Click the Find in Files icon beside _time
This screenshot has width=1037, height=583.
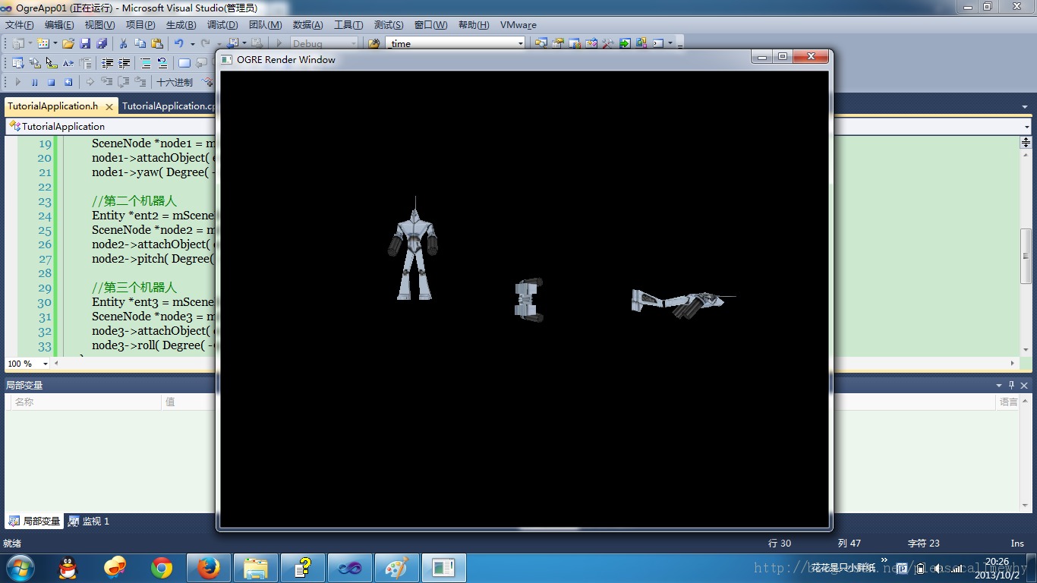pos(374,43)
